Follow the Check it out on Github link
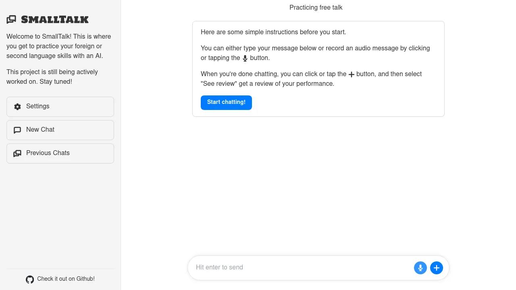Viewport: 516px width, 290px height. (x=66, y=279)
